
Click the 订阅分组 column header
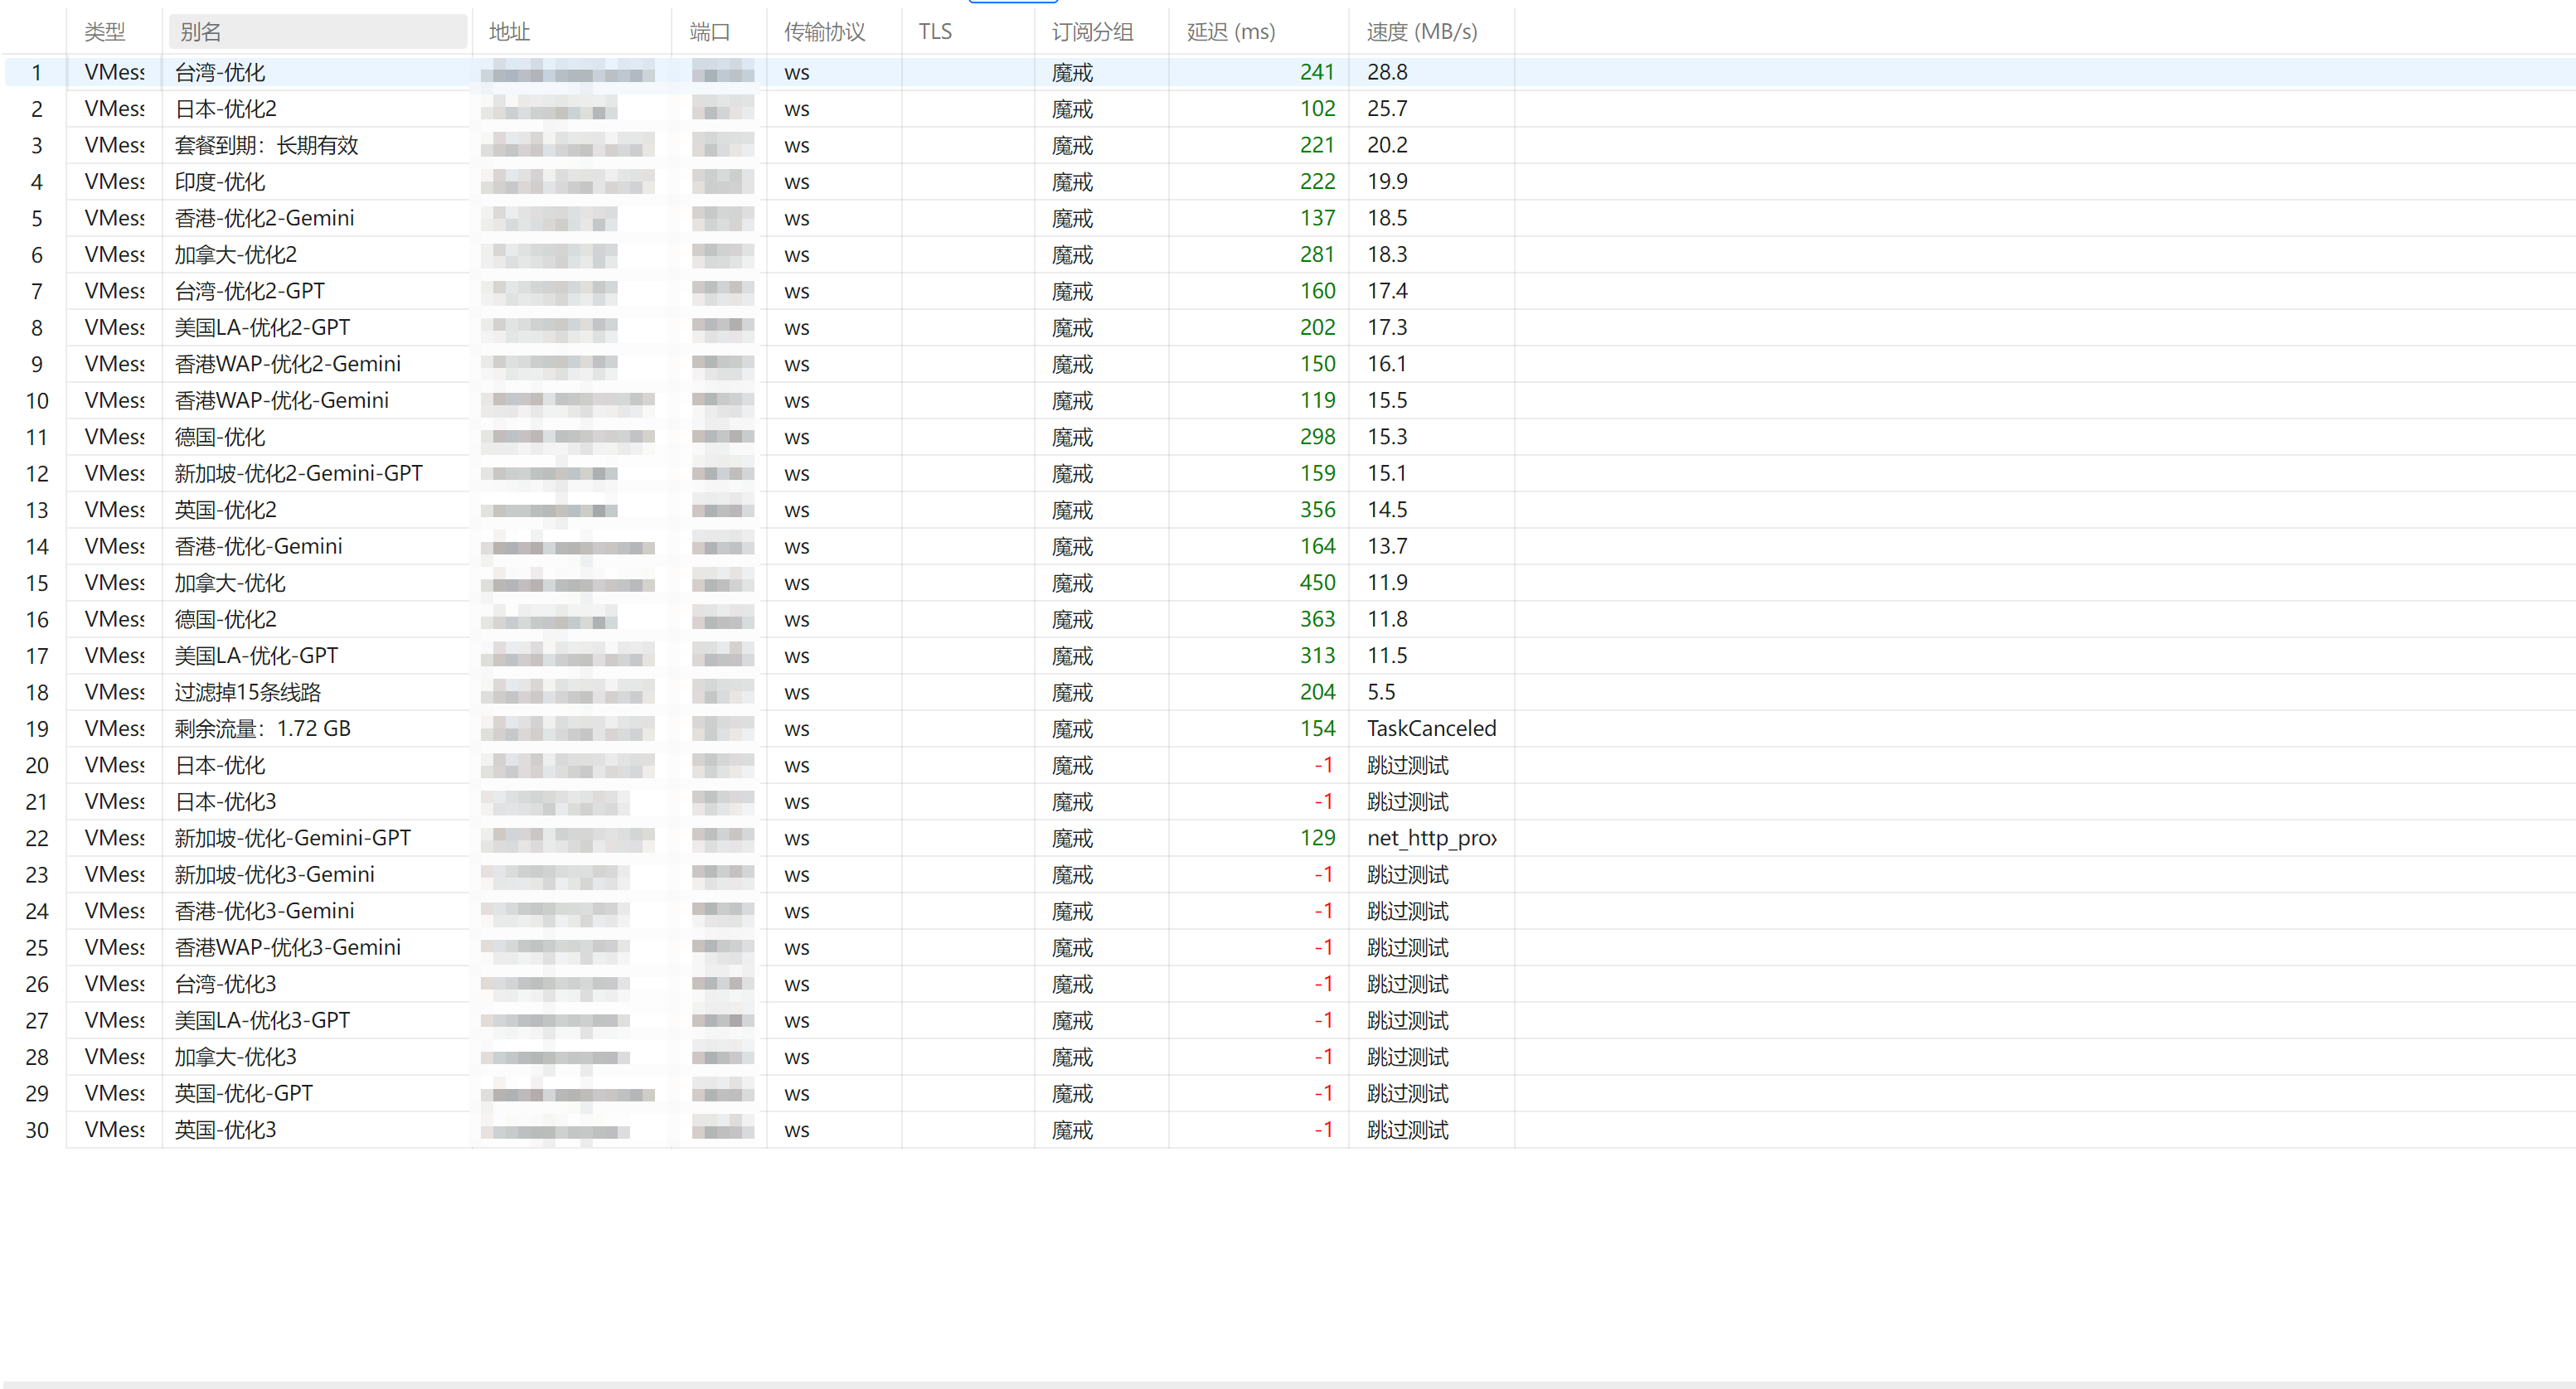[x=1101, y=32]
